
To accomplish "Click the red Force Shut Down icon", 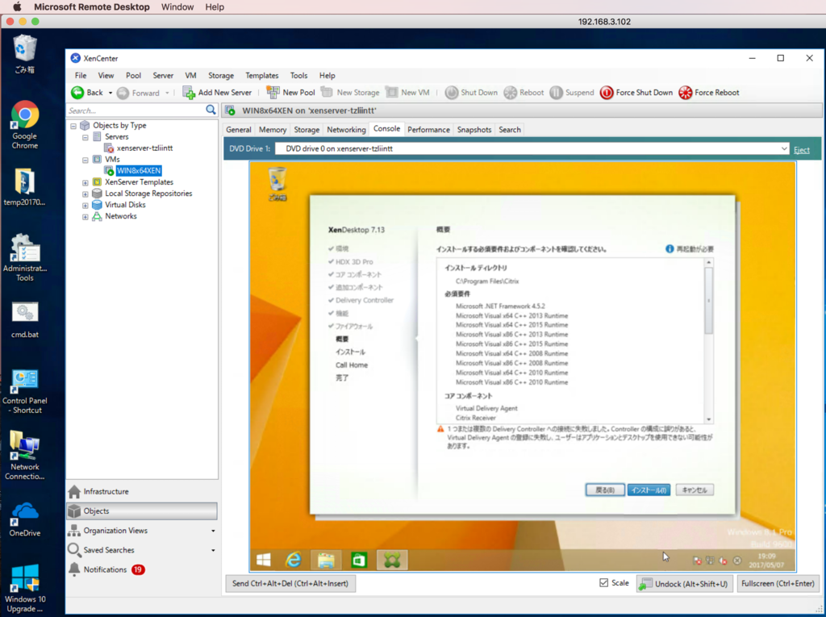I will point(607,93).
